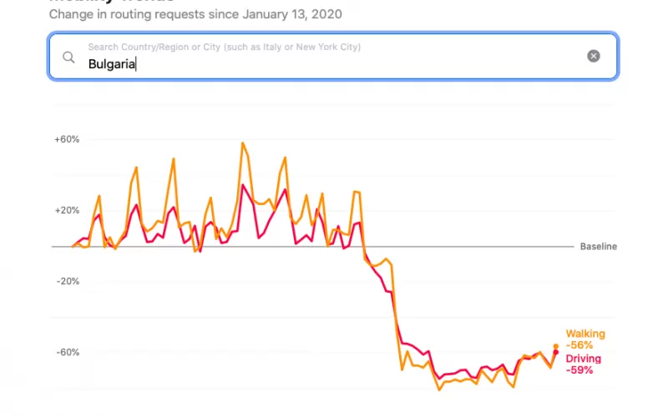
Task: Click the orange Walking series label
Action: pos(585,334)
